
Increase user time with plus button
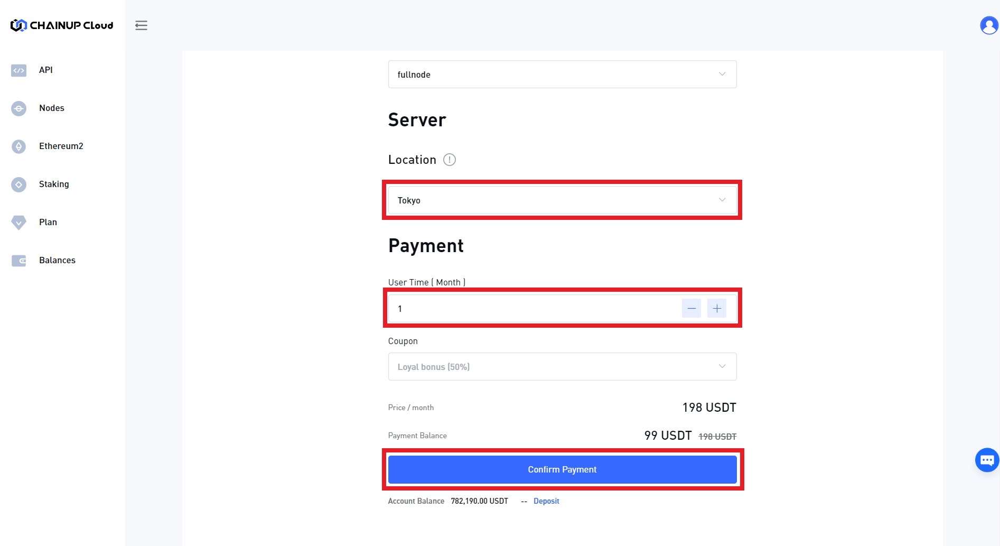[717, 308]
